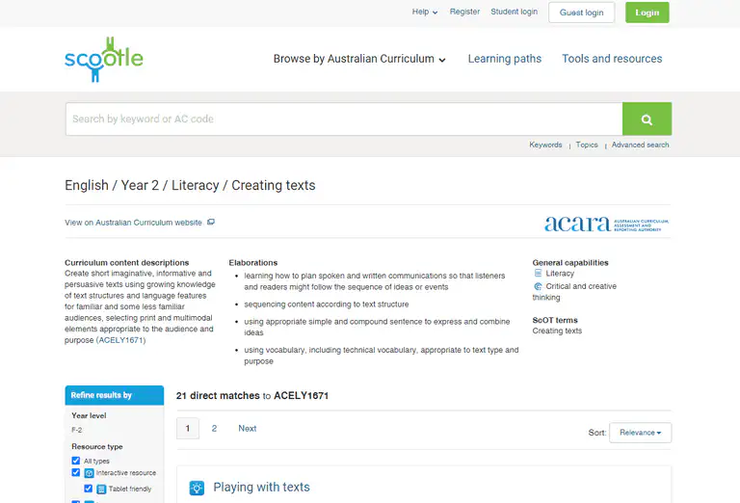Open the Sort by Relevance dropdown
The image size is (740, 503).
(x=640, y=433)
